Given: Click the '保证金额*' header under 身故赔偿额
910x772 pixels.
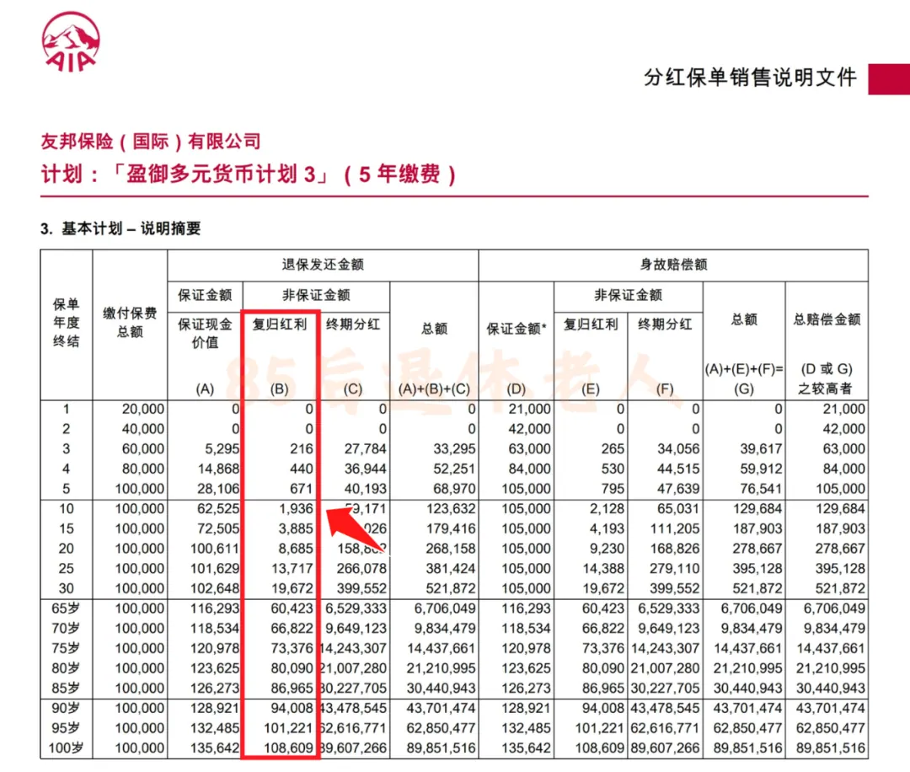Looking at the screenshot, I should click(x=517, y=330).
